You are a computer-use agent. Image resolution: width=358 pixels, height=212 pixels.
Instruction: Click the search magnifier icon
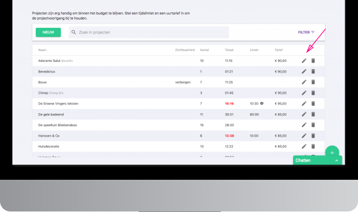[x=73, y=32]
